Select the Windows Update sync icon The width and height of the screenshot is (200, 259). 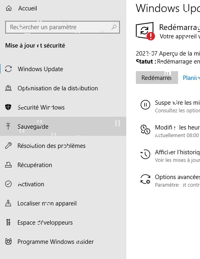[x=8, y=69]
